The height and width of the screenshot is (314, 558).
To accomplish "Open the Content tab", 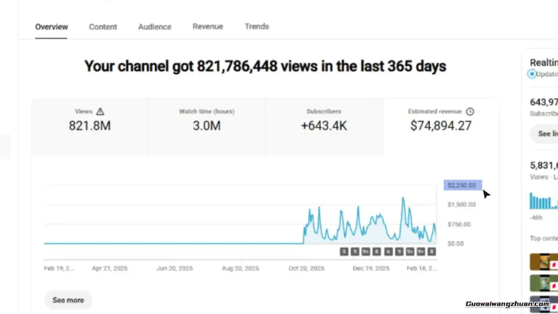I will [103, 27].
